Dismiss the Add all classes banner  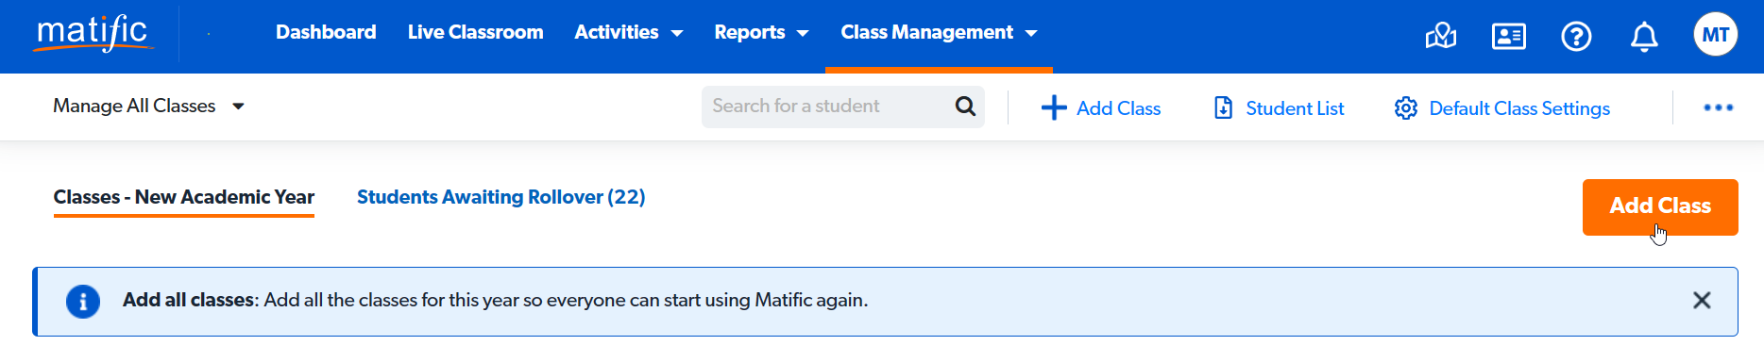point(1702,301)
